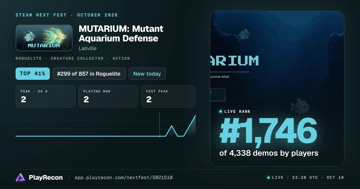Click the PlayRecon triangle logo icon
360x189 pixels.
[20, 178]
